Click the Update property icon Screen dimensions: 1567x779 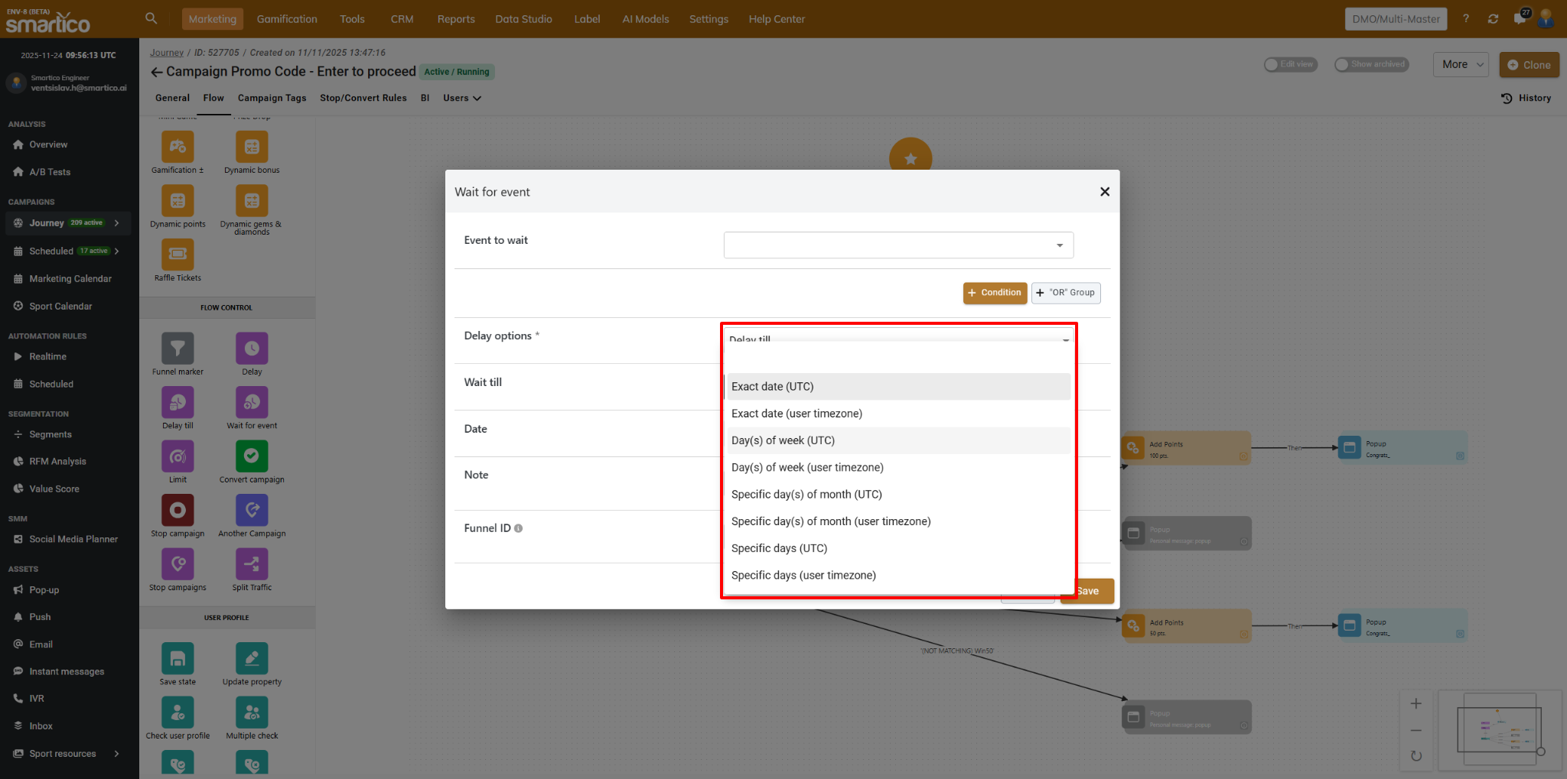click(x=252, y=658)
